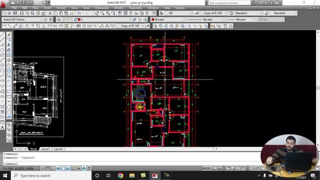Click the Workspace Settings gear icon

tap(45, 19)
